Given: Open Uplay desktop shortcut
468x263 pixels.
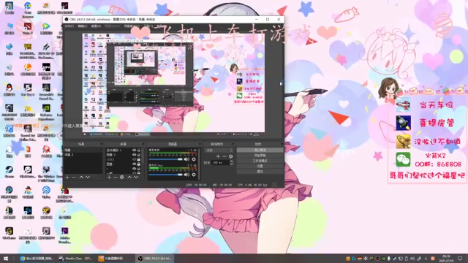Looking at the screenshot, I should (46, 192).
